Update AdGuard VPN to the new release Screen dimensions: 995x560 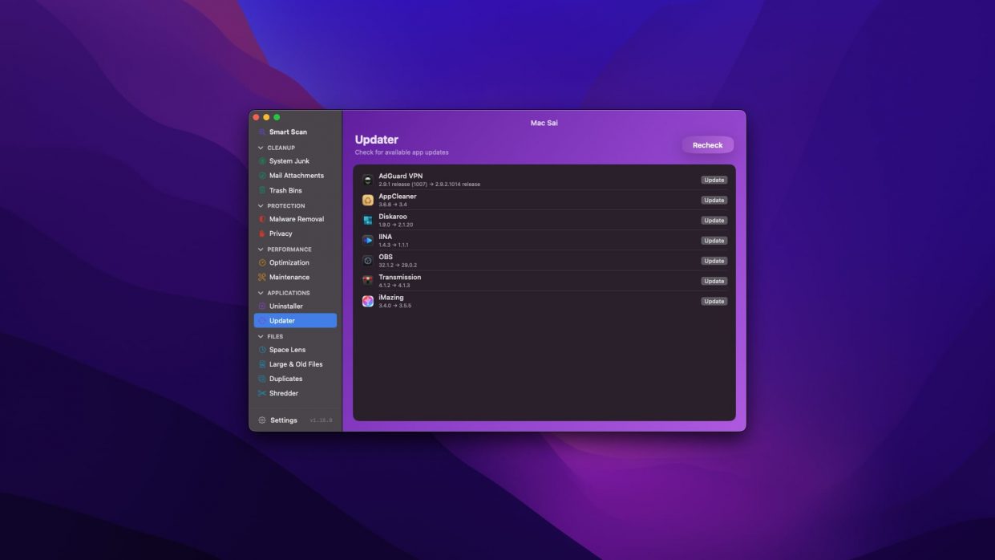point(714,180)
